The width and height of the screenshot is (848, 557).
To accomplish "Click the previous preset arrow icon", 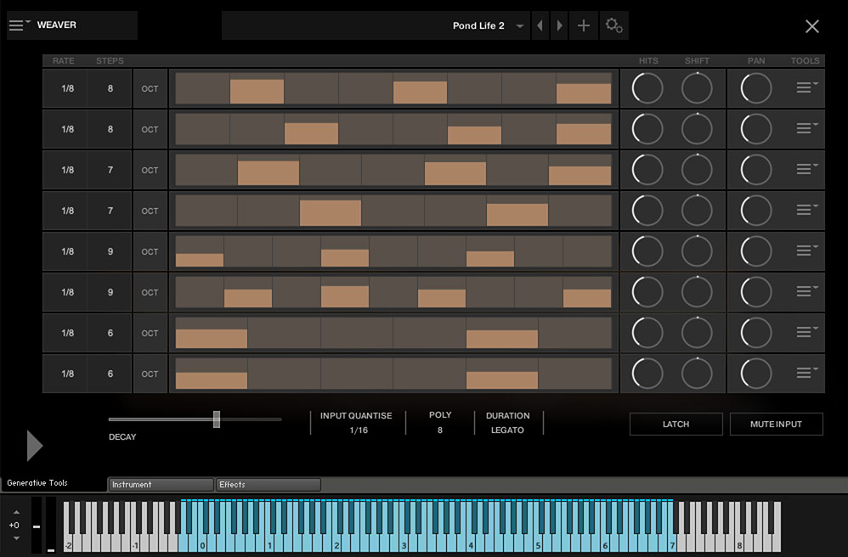I will 540,25.
